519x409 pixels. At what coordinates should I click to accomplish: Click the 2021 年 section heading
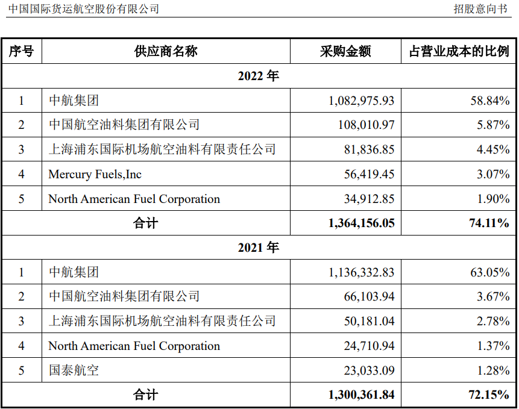pos(259,248)
